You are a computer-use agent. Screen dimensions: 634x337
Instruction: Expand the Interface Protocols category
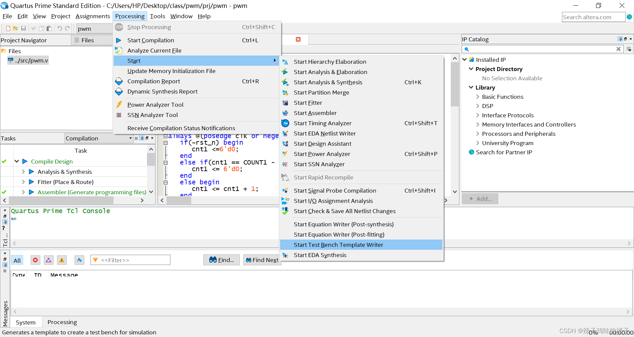pos(478,115)
